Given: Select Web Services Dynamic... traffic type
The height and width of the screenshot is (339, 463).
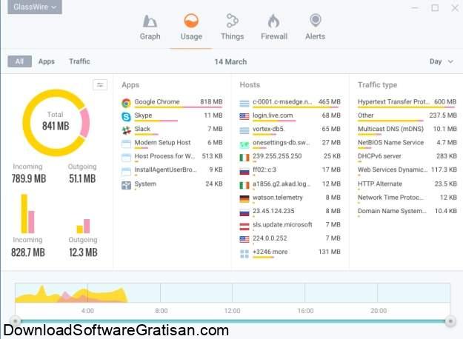Looking at the screenshot, I should click(407, 170).
